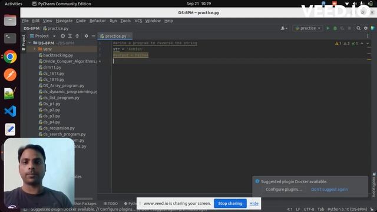
Task: Open ds_1819.py file
Action: (51, 79)
